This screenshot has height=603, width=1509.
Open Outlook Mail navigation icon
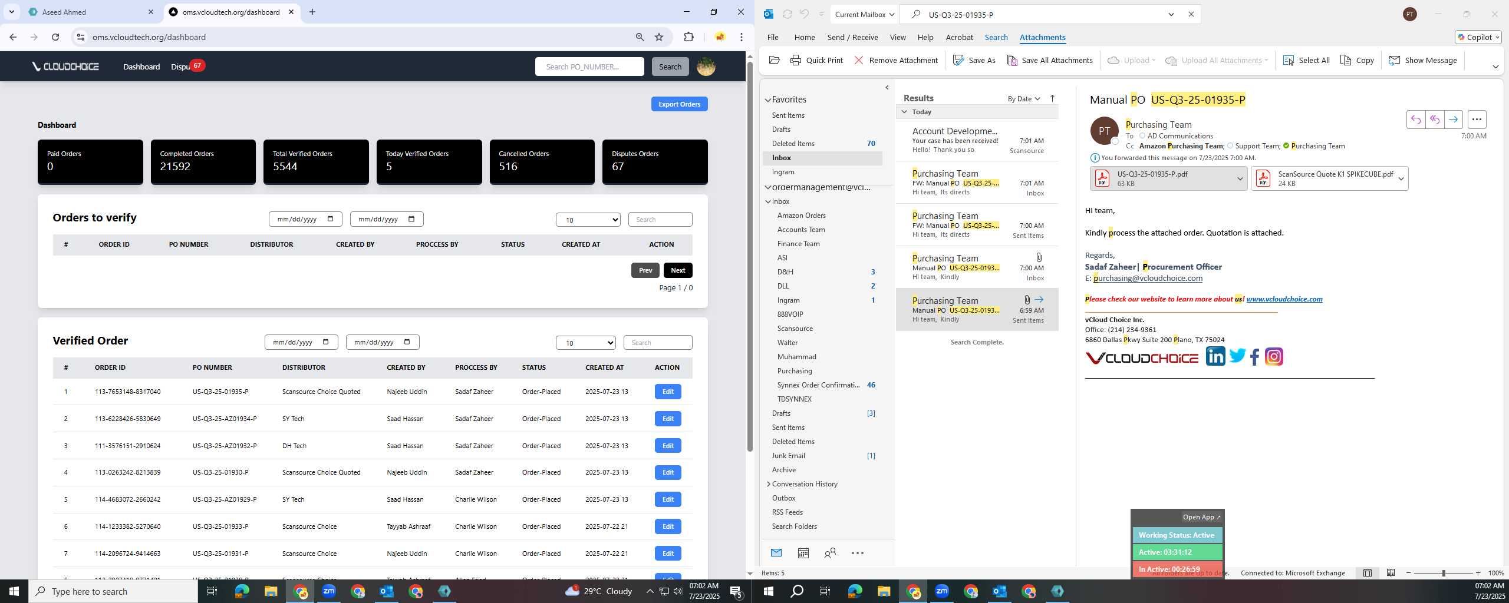(x=776, y=552)
